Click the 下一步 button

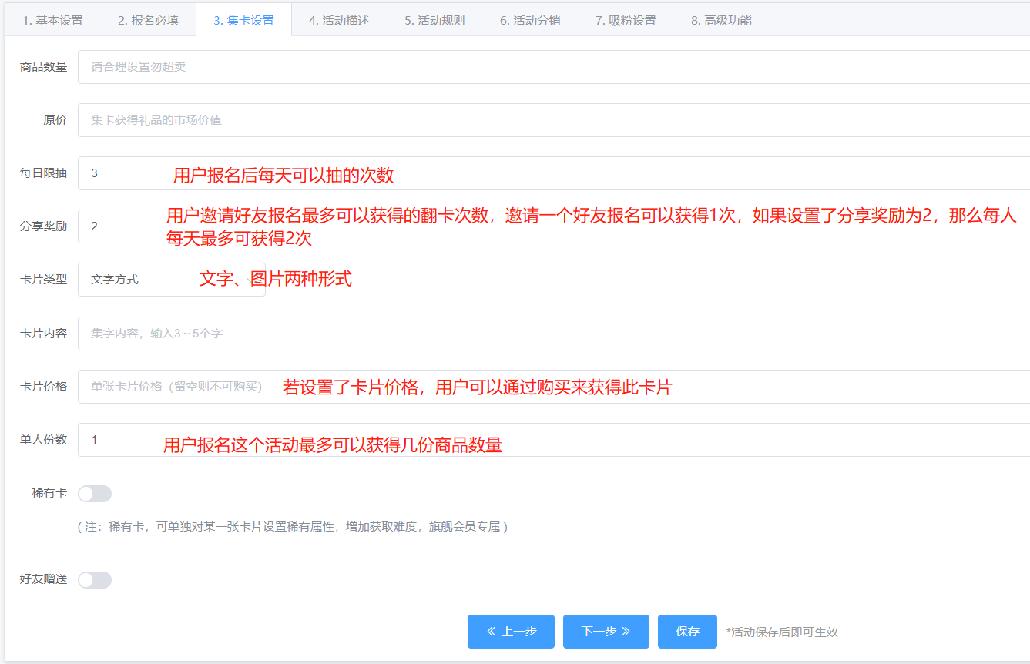(x=606, y=632)
